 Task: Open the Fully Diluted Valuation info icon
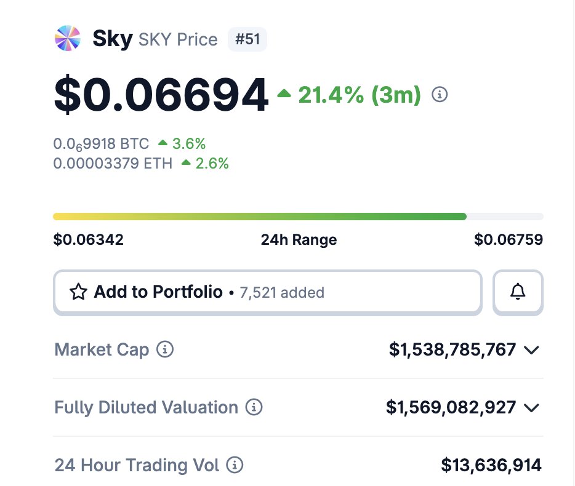click(x=254, y=407)
